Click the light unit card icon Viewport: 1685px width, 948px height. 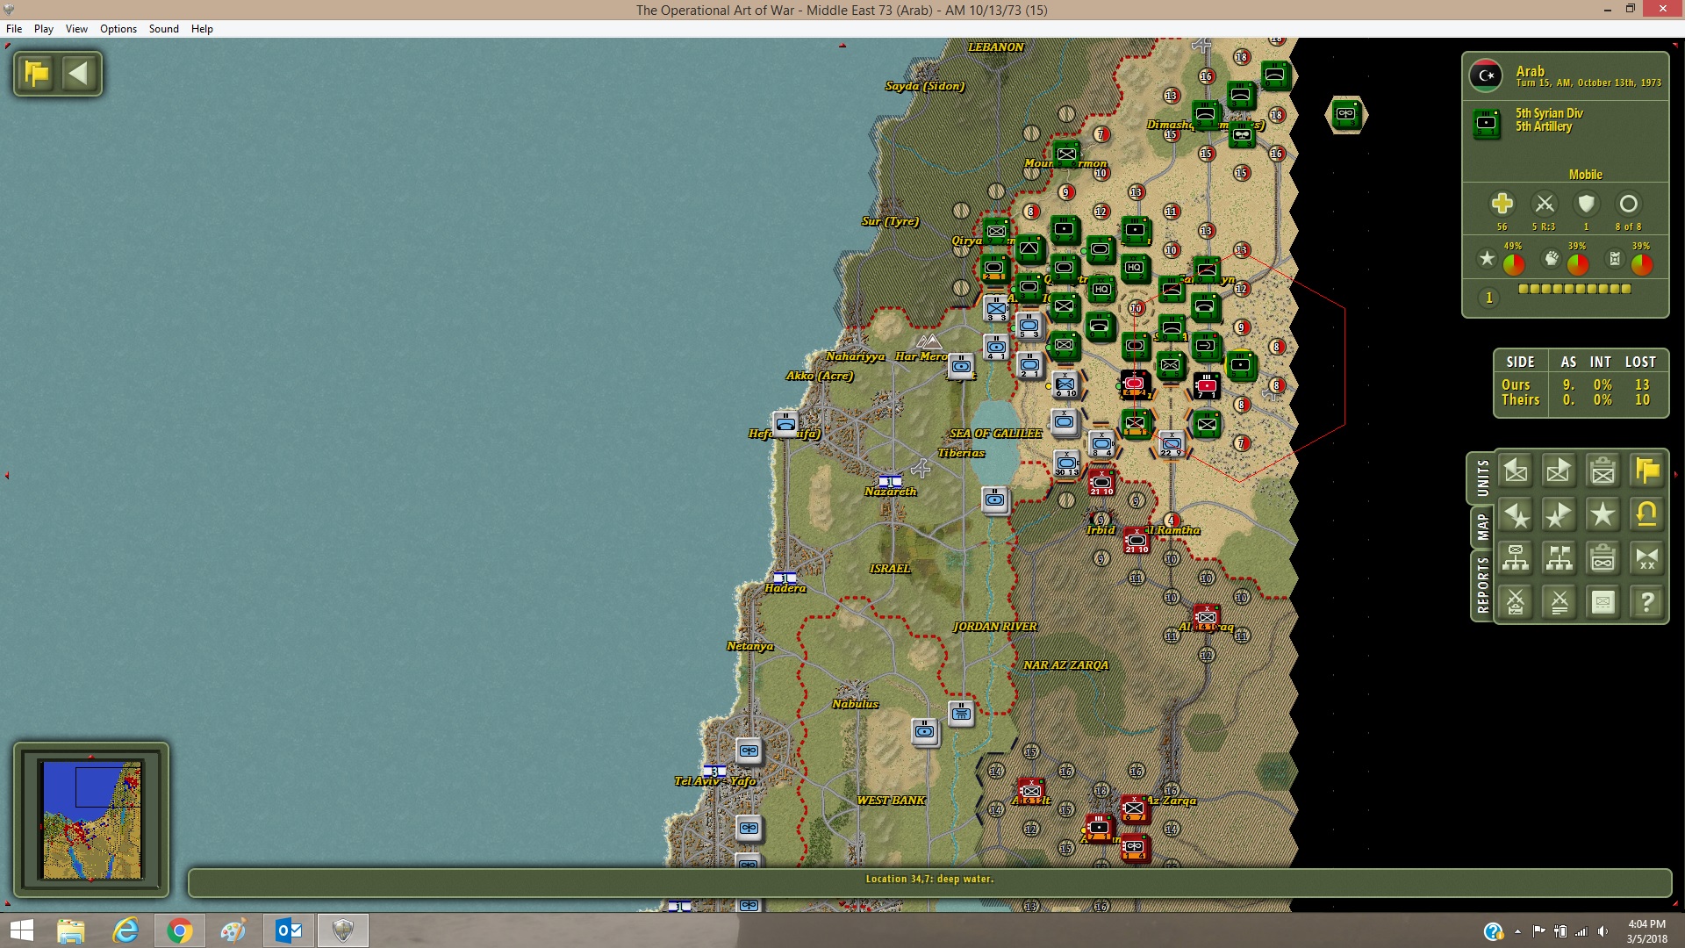[1603, 602]
